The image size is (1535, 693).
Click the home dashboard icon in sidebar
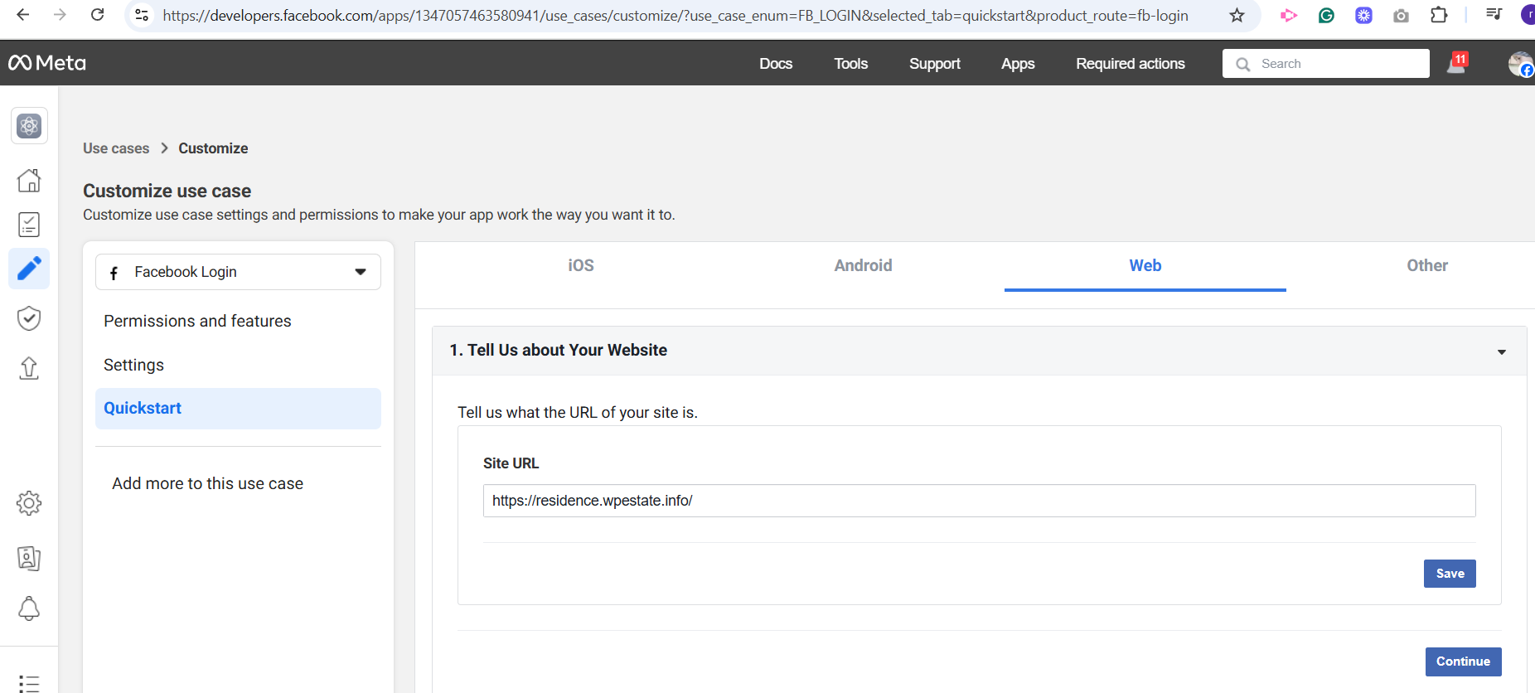pos(29,180)
